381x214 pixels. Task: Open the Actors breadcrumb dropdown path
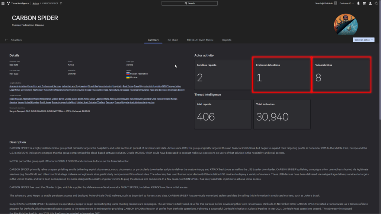coord(35,3)
